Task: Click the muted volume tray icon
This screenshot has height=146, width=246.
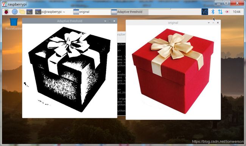Action: pyautogui.click(x=227, y=12)
